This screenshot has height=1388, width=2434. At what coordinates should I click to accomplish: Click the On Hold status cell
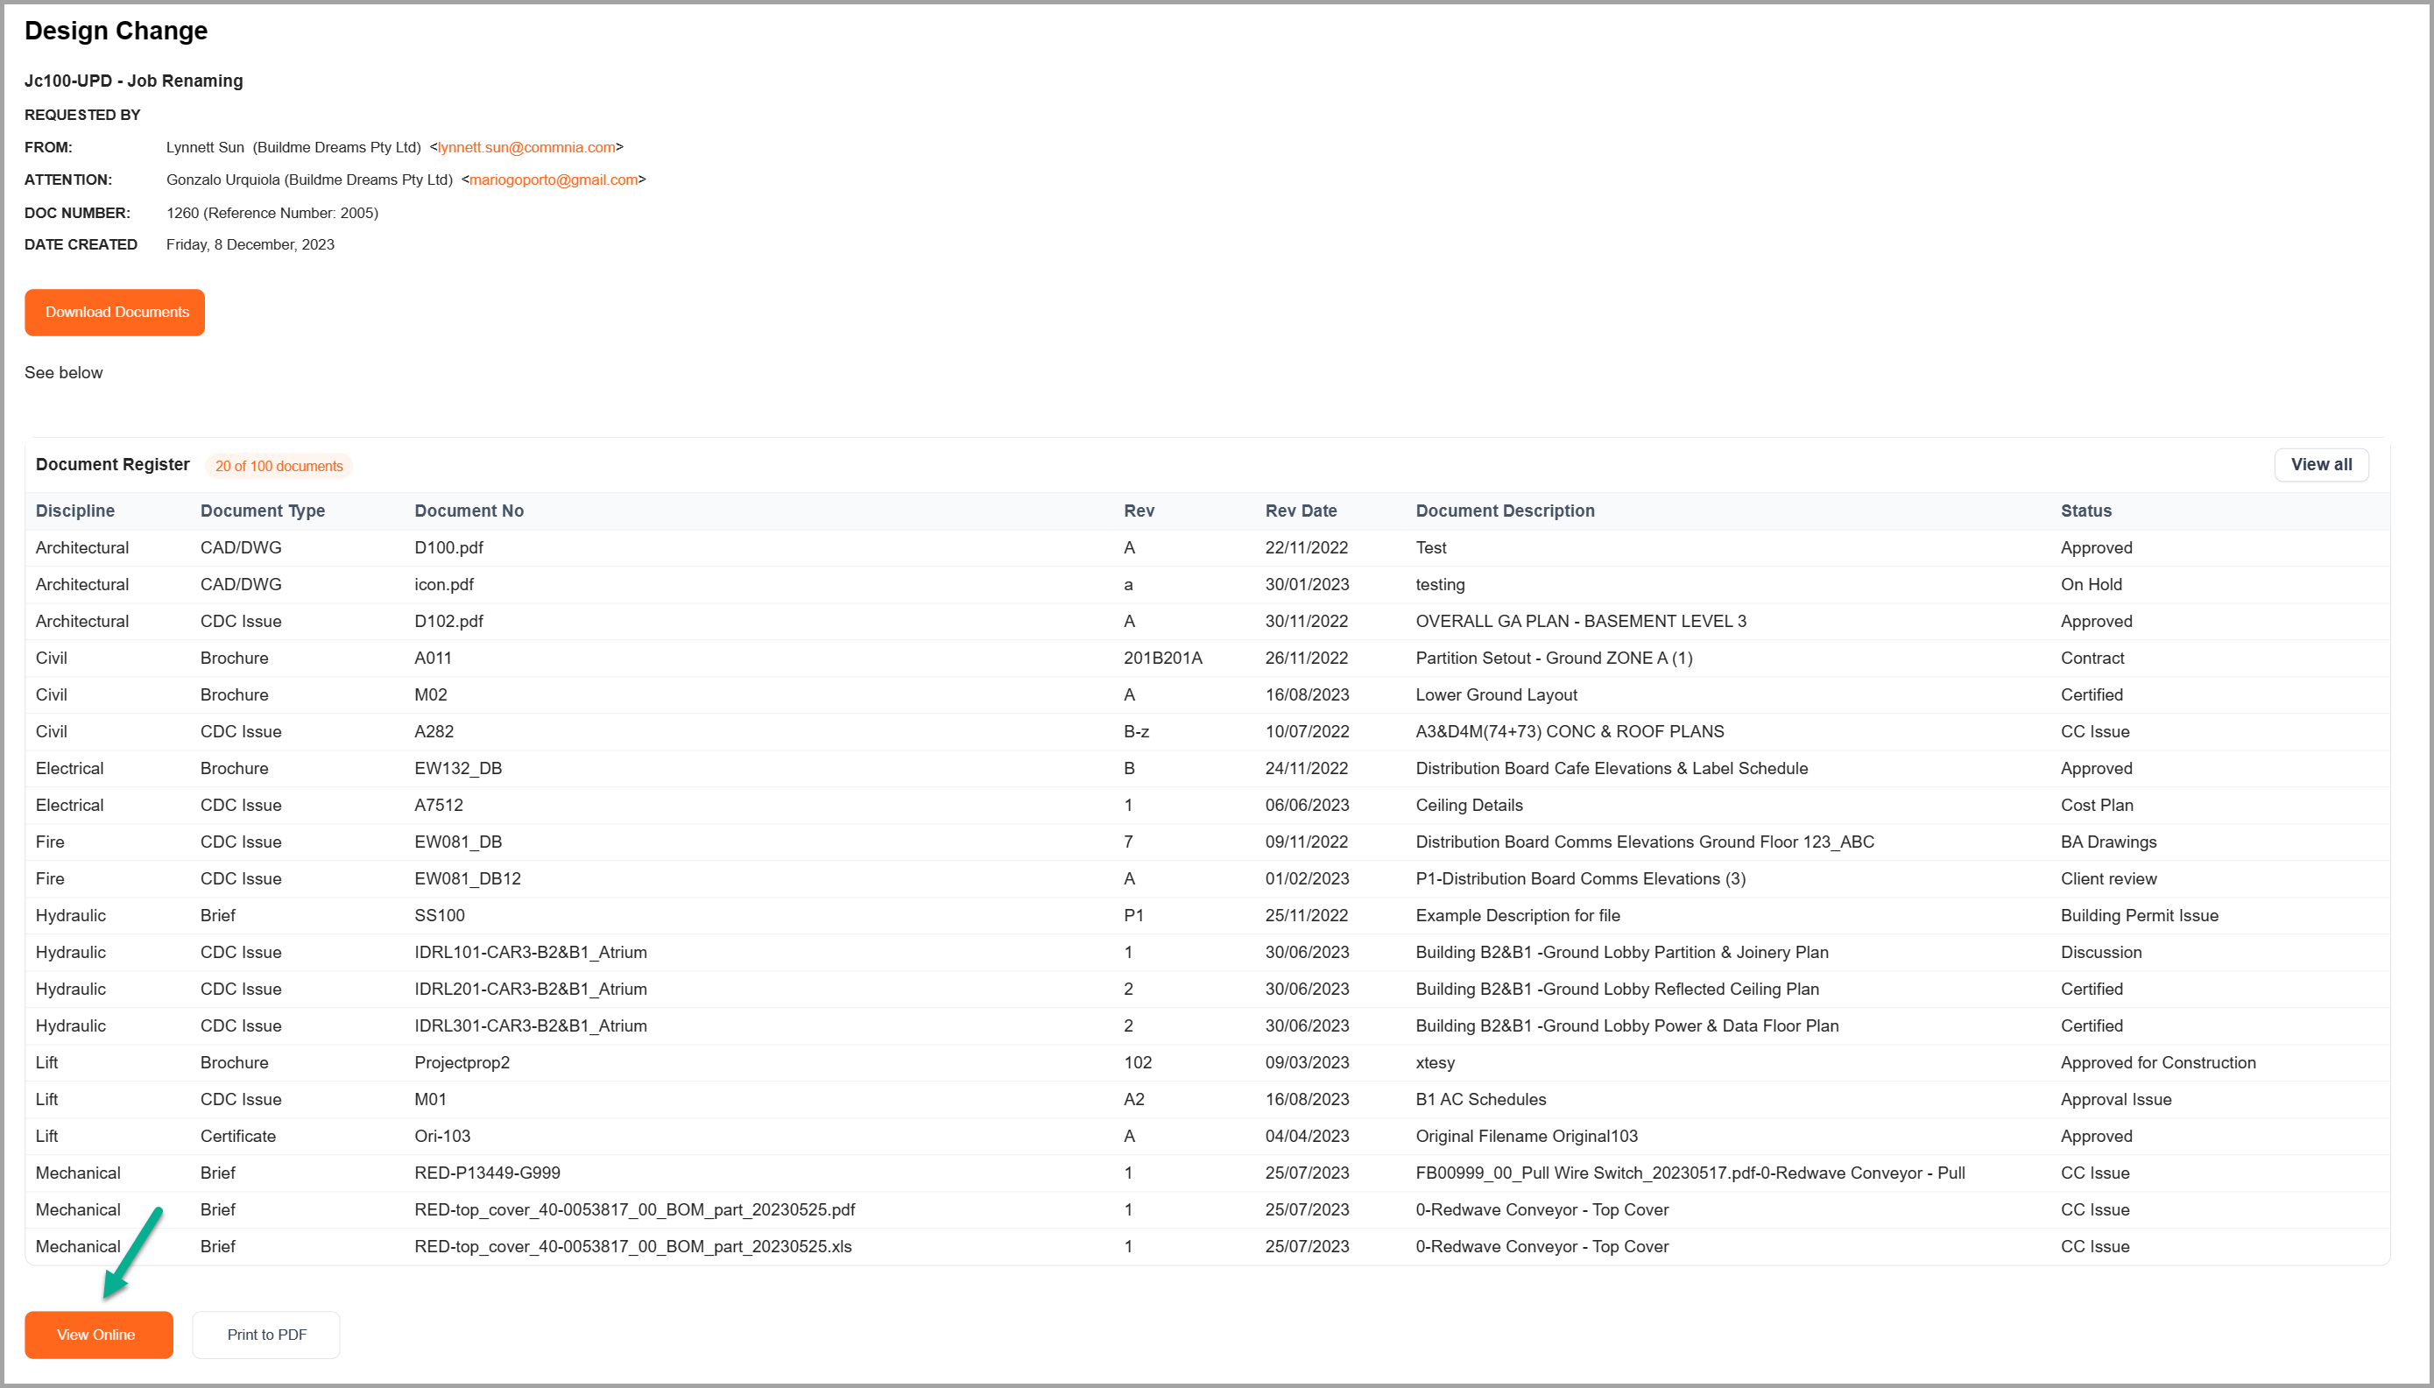click(2091, 584)
